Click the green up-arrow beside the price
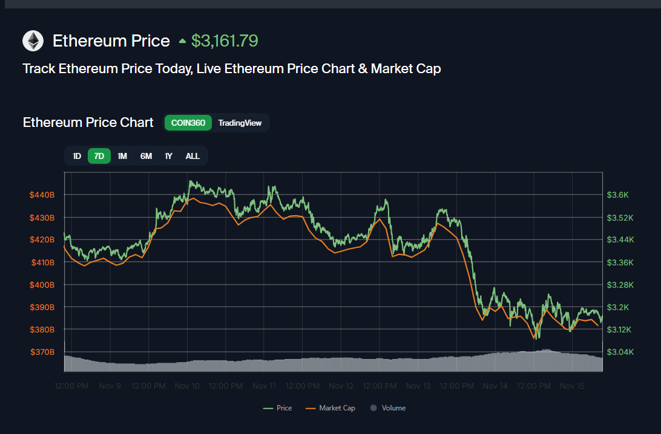This screenshot has width=661, height=434. click(x=182, y=40)
